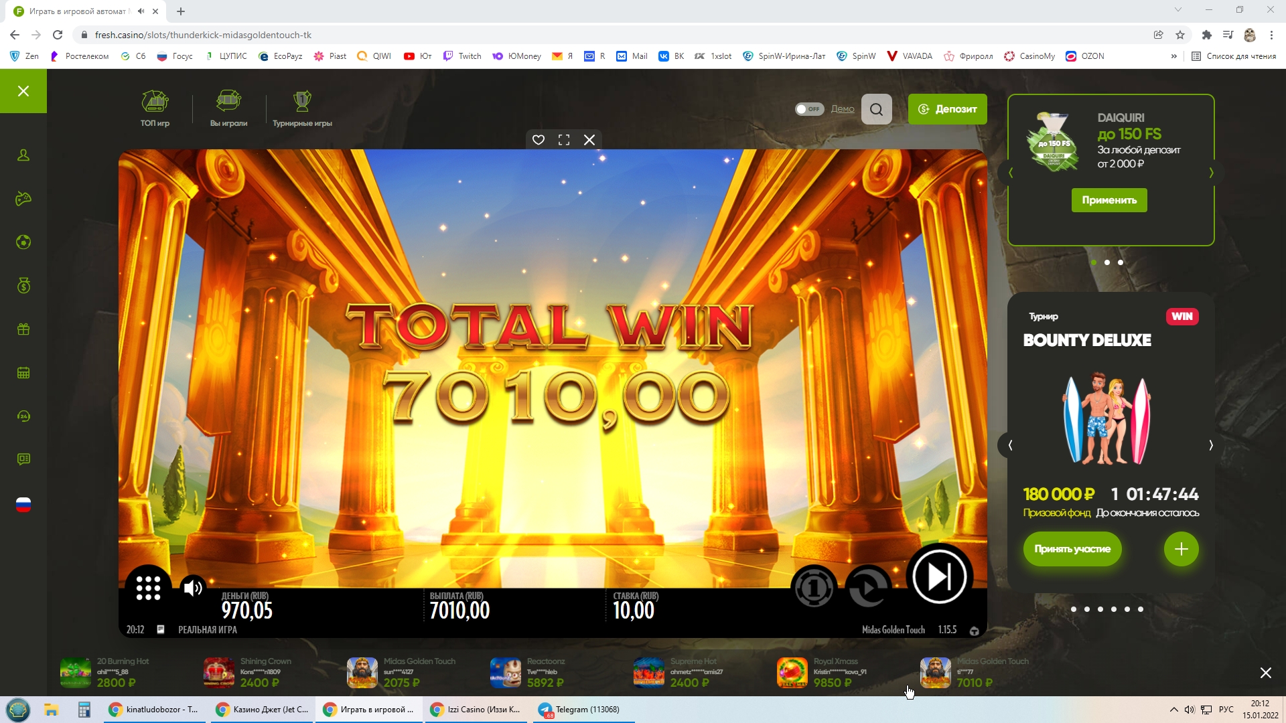
Task: Open the ТОП игр category
Action: (155, 108)
